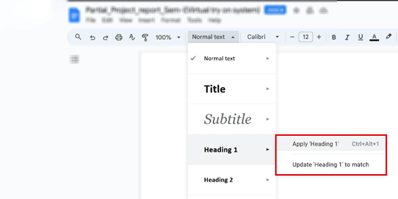Choose the Title style
The image size is (398, 199).
click(x=232, y=89)
